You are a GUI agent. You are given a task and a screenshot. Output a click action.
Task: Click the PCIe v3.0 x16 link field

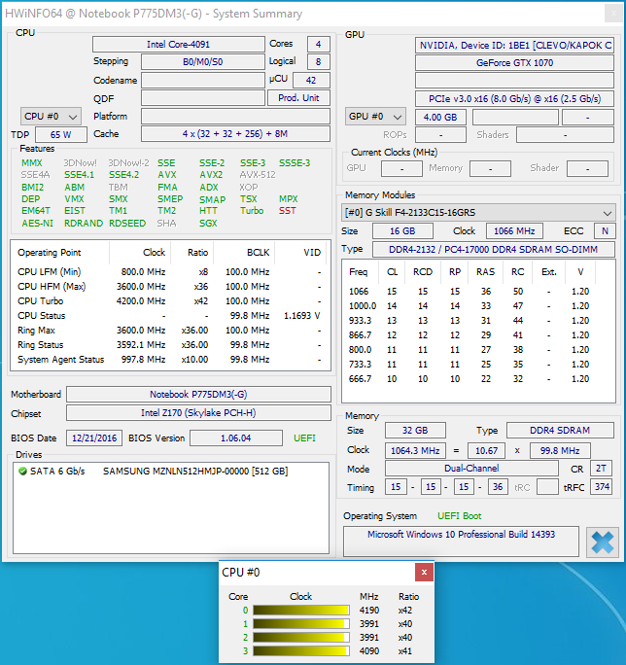click(514, 99)
